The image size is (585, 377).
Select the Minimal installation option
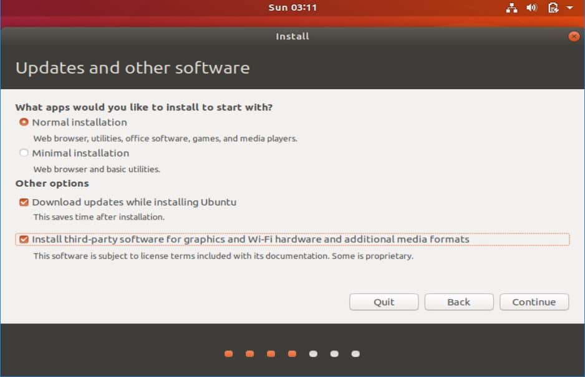coord(24,153)
